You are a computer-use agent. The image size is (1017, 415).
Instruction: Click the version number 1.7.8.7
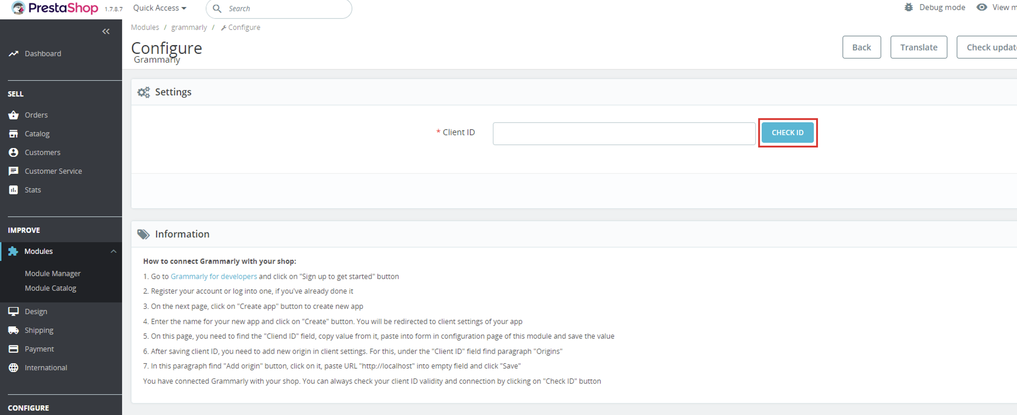click(114, 9)
